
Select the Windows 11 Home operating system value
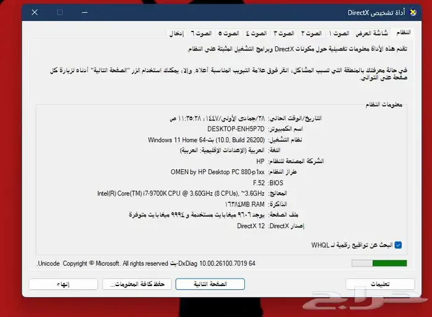click(206, 140)
